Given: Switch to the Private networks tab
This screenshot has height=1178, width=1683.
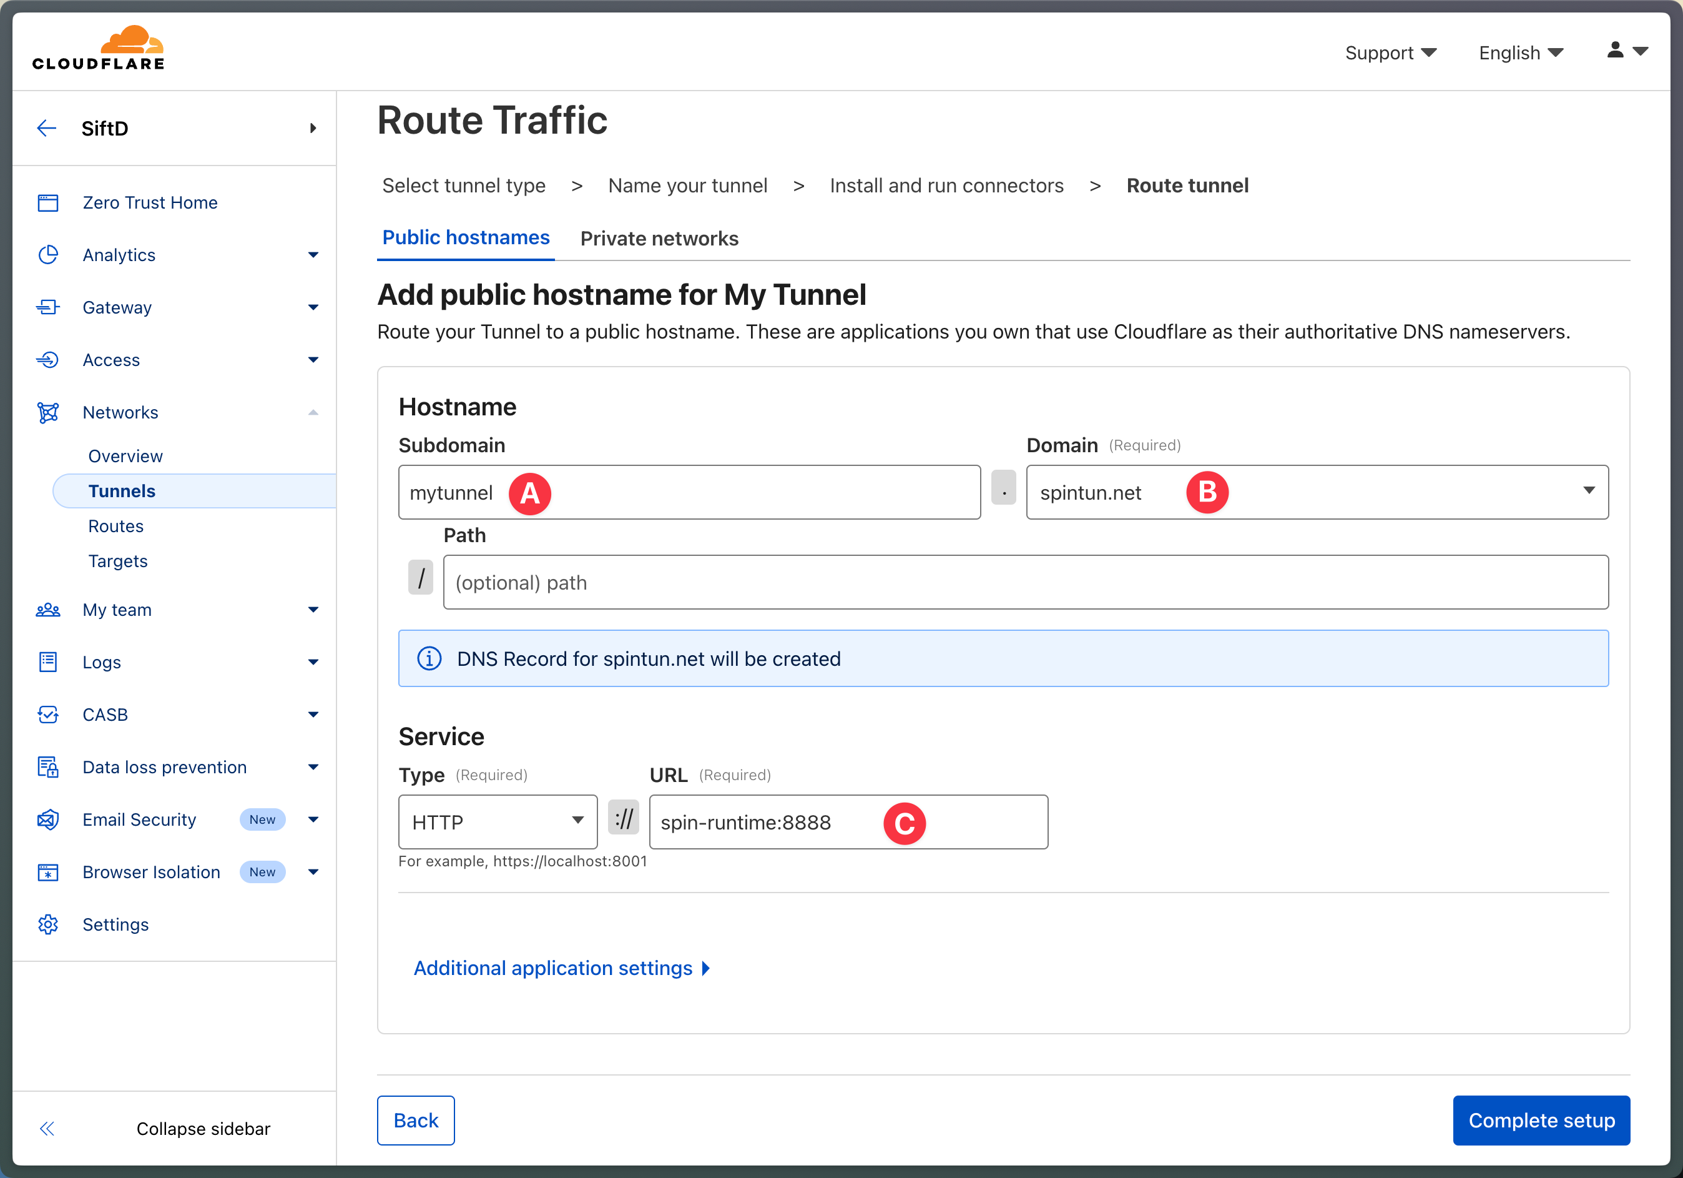Looking at the screenshot, I should 659,239.
